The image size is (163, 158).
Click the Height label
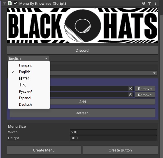click(x=14, y=138)
